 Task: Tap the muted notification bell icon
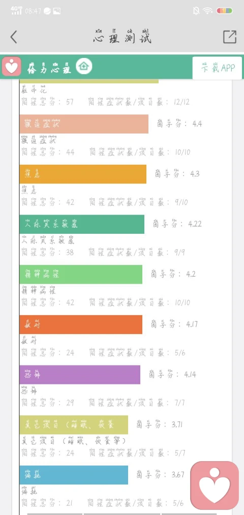point(196,11)
